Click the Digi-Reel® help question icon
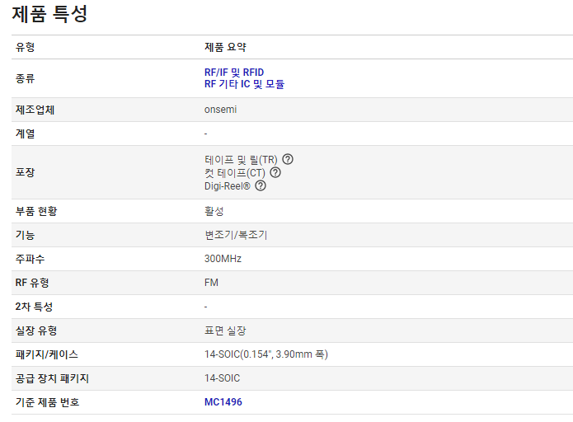Viewport: 573px width, 422px height. pos(261,185)
